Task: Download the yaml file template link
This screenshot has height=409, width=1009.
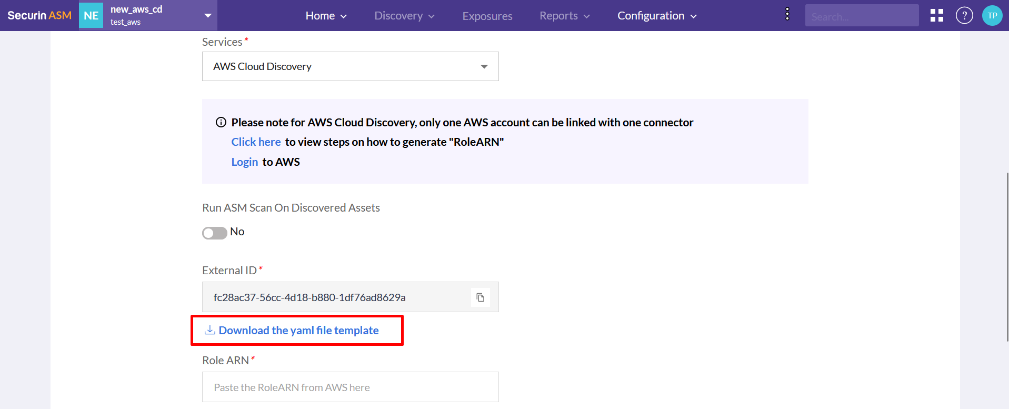Action: [298, 331]
